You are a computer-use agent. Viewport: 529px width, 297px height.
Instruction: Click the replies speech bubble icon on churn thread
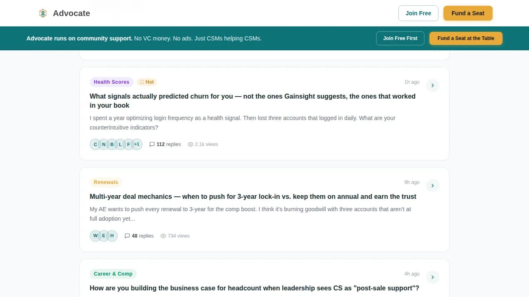coord(152,144)
